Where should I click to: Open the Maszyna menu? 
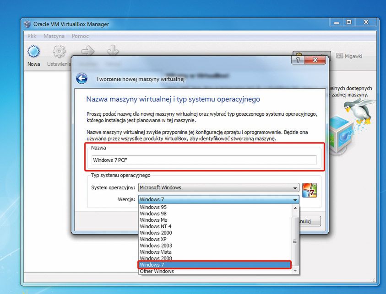pyautogui.click(x=54, y=36)
